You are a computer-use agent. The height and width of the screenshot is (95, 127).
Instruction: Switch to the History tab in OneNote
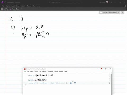(23, 6)
